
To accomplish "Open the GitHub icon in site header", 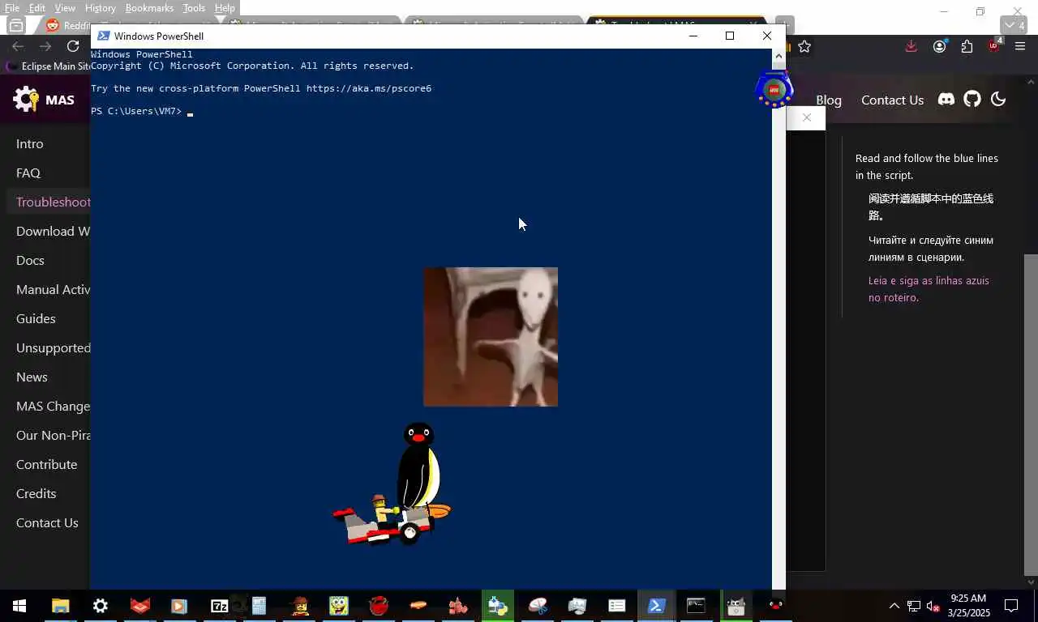I will click(972, 99).
